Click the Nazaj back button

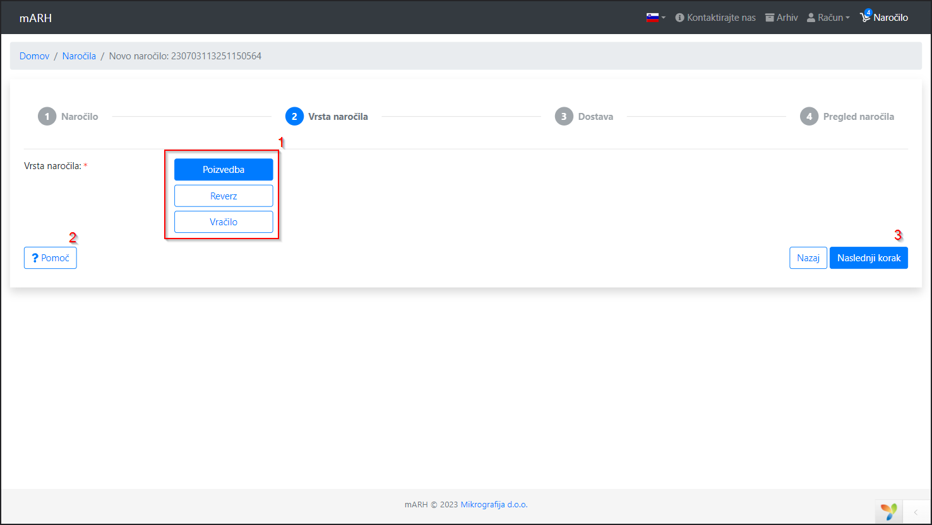coord(808,258)
